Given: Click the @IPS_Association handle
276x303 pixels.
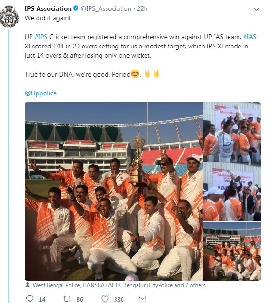Looking at the screenshot, I should [x=106, y=9].
